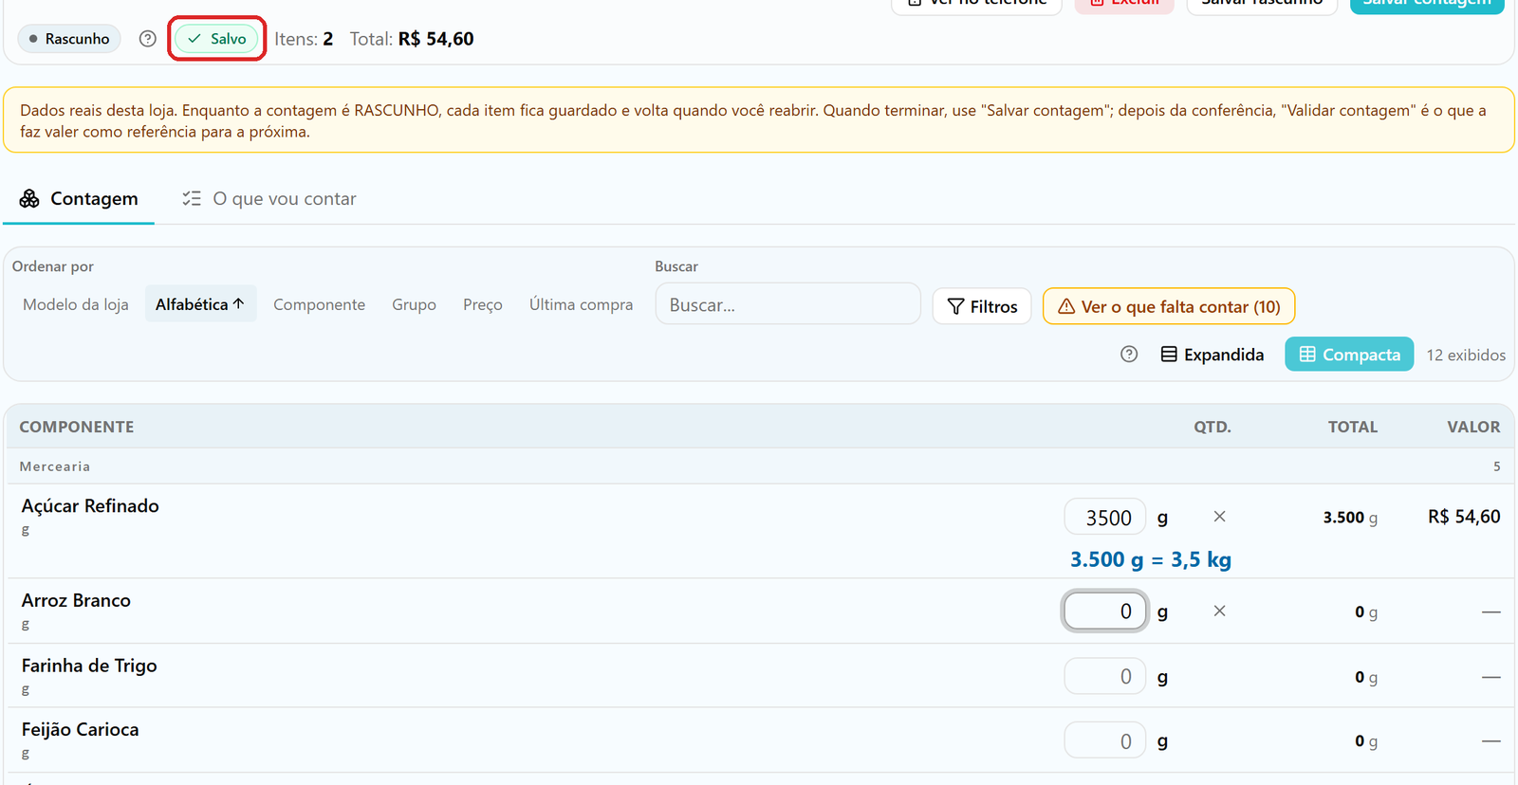This screenshot has height=785, width=1518.
Task: Collapse the Mercearia group row
Action: click(759, 466)
